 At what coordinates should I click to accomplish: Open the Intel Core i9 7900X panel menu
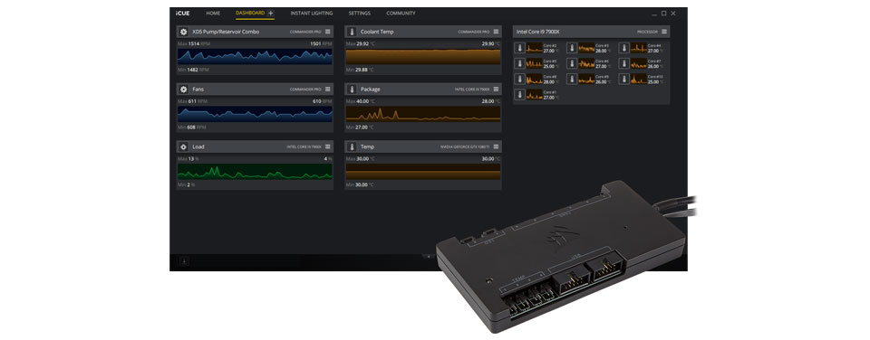tap(664, 32)
